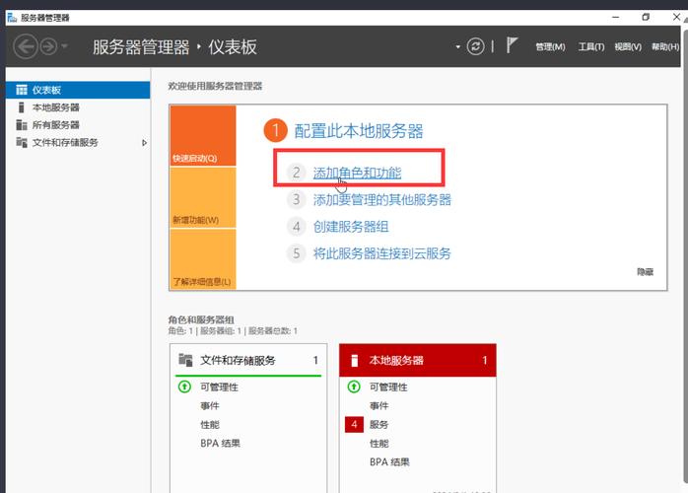The height and width of the screenshot is (493, 688).
Task: Click the 创建服务器组 link
Action: click(x=351, y=227)
